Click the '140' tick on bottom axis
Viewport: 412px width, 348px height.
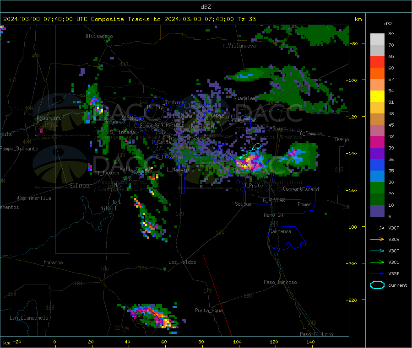[x=310, y=342]
